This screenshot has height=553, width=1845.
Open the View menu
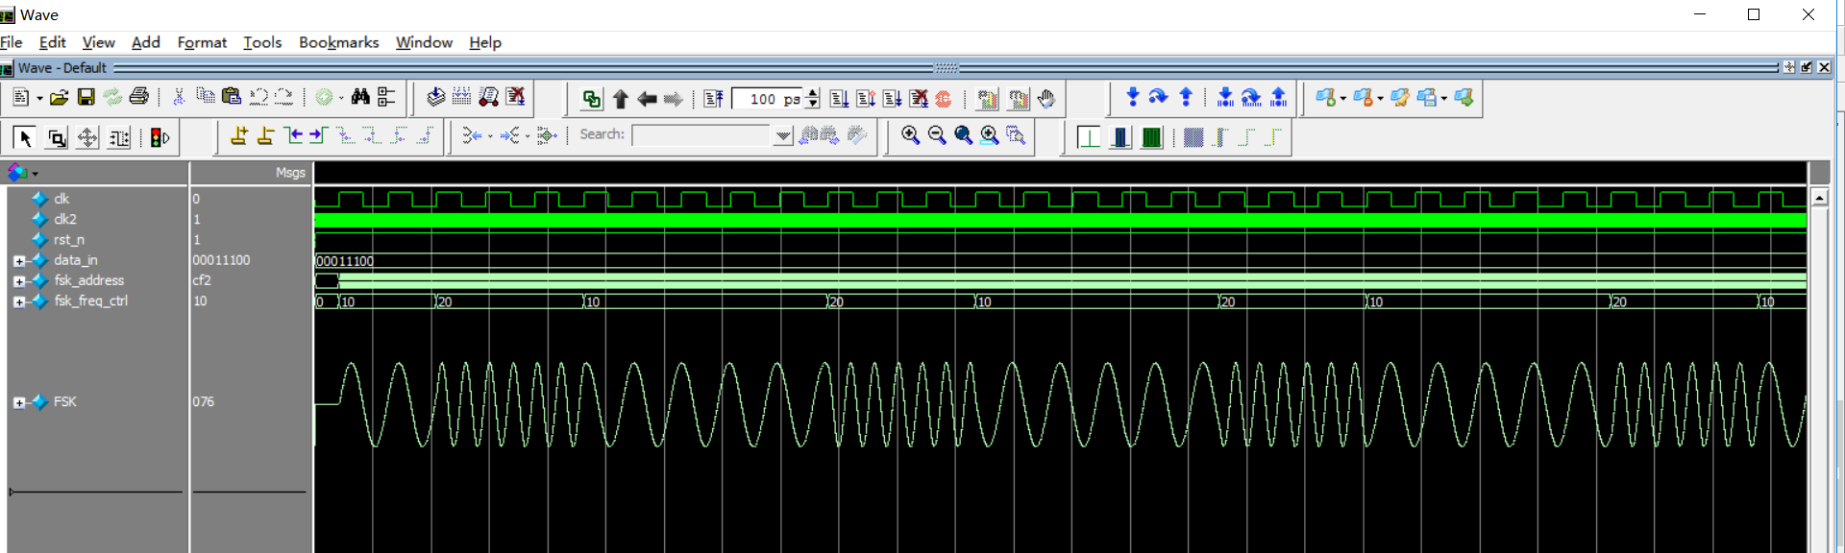click(98, 42)
